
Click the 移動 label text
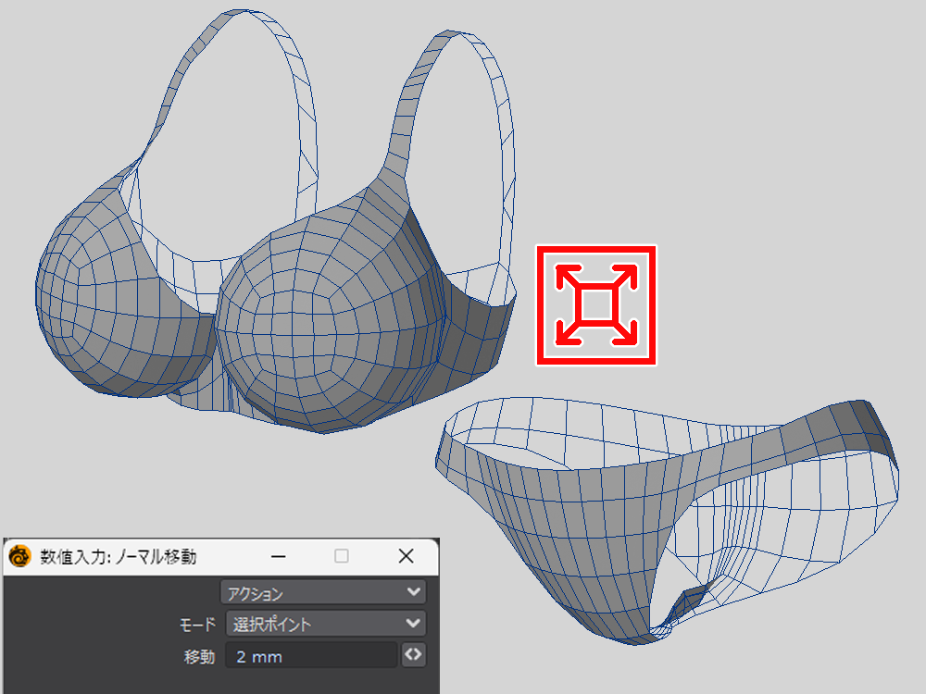click(x=199, y=657)
